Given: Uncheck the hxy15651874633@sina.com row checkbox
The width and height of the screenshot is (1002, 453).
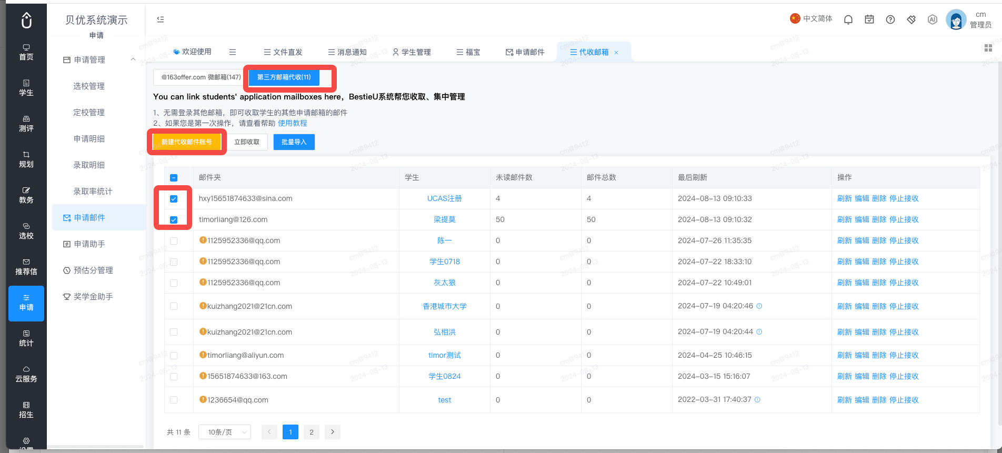Looking at the screenshot, I should 174,199.
